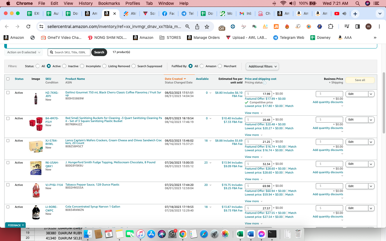Reload the Seller Central page
Viewport: 386px width, 241px height.
28,27
